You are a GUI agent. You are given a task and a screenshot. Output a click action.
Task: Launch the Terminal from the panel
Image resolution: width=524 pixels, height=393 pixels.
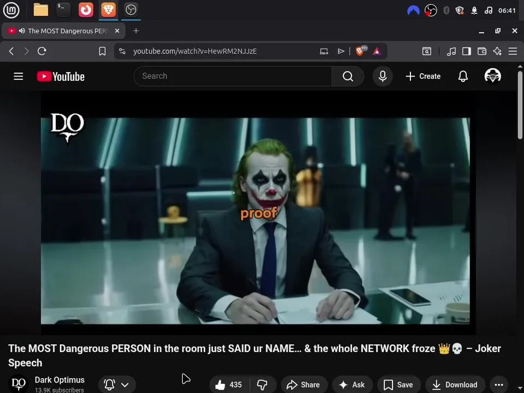click(63, 10)
